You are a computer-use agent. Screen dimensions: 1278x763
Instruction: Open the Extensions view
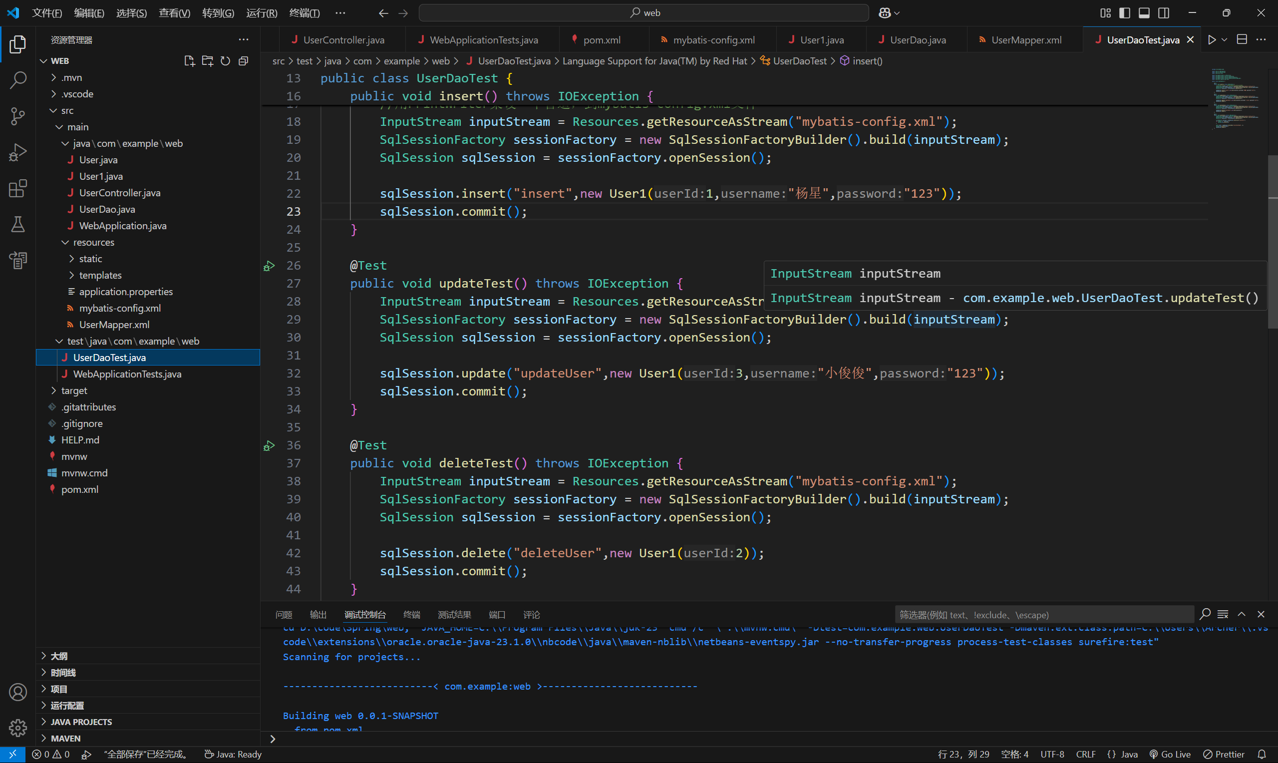coord(18,188)
